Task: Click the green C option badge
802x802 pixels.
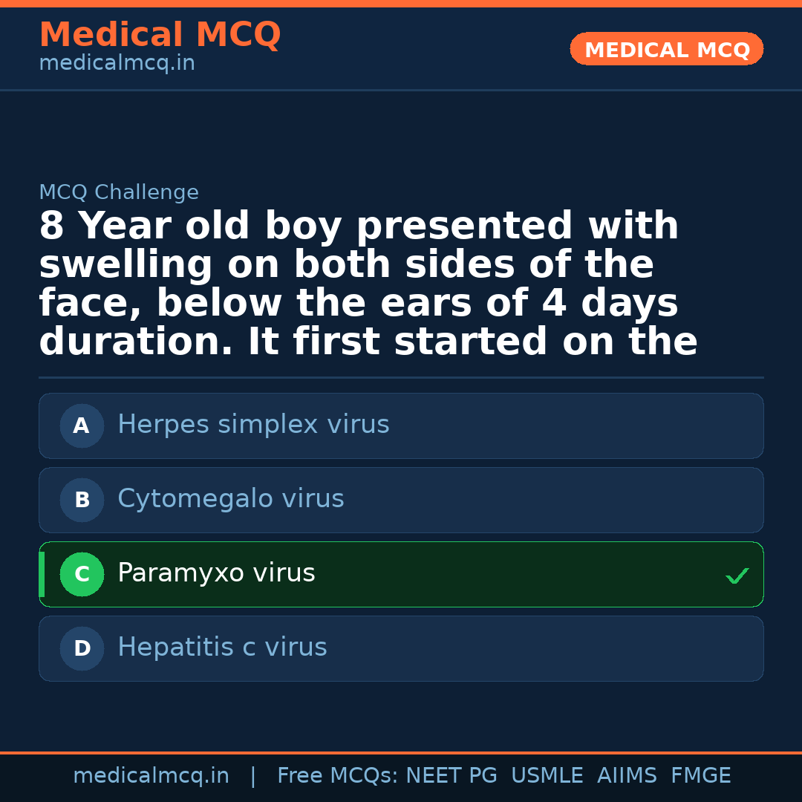Action: [x=82, y=575]
